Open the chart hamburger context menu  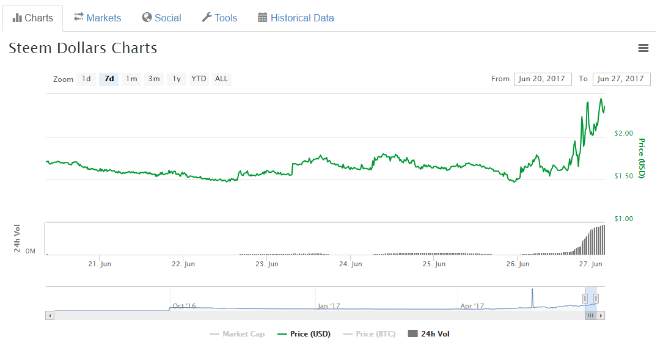click(643, 48)
